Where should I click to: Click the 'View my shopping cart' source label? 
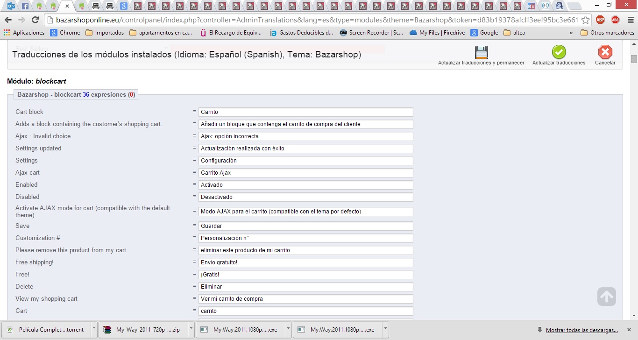point(47,299)
